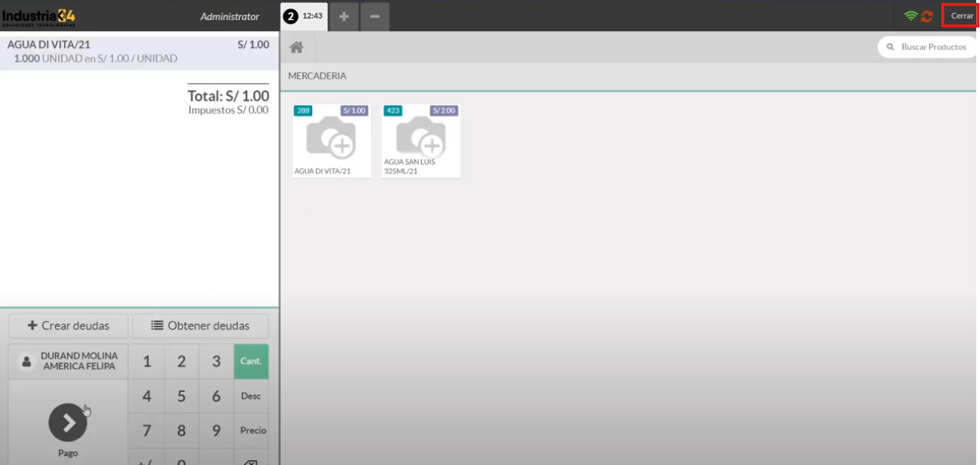
Task: Open the MERCADERIA category
Action: [x=318, y=76]
